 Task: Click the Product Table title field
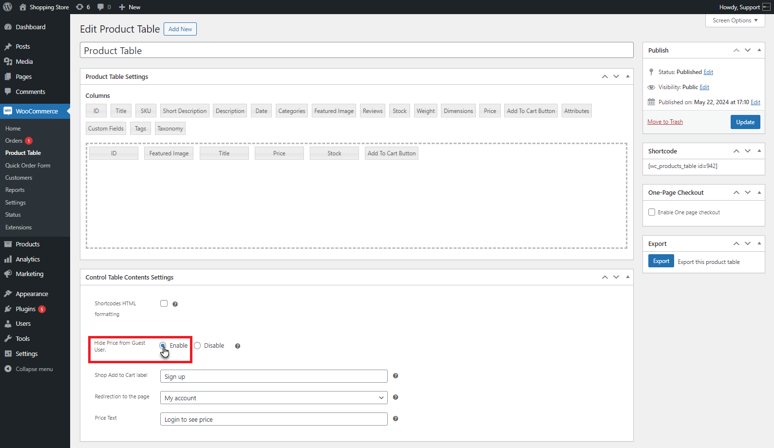pyautogui.click(x=357, y=50)
